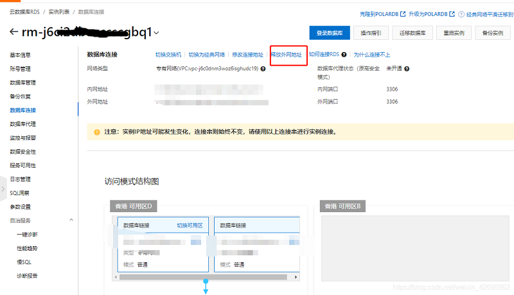Open 基本信息 in sidebar

click(x=21, y=55)
